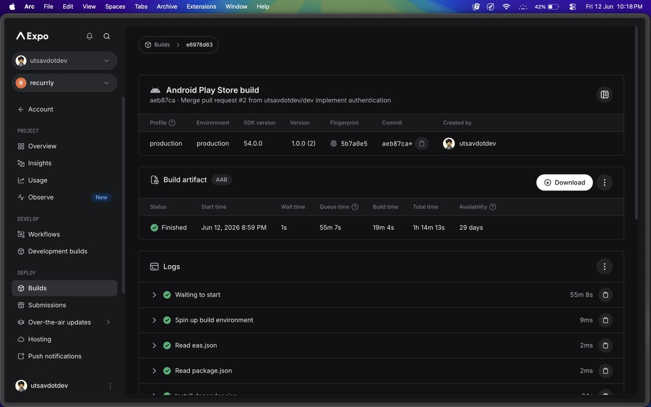Click the Profile help question icon

point(172,123)
